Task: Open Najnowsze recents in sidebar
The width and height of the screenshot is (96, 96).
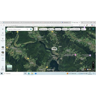Action: [3, 40]
